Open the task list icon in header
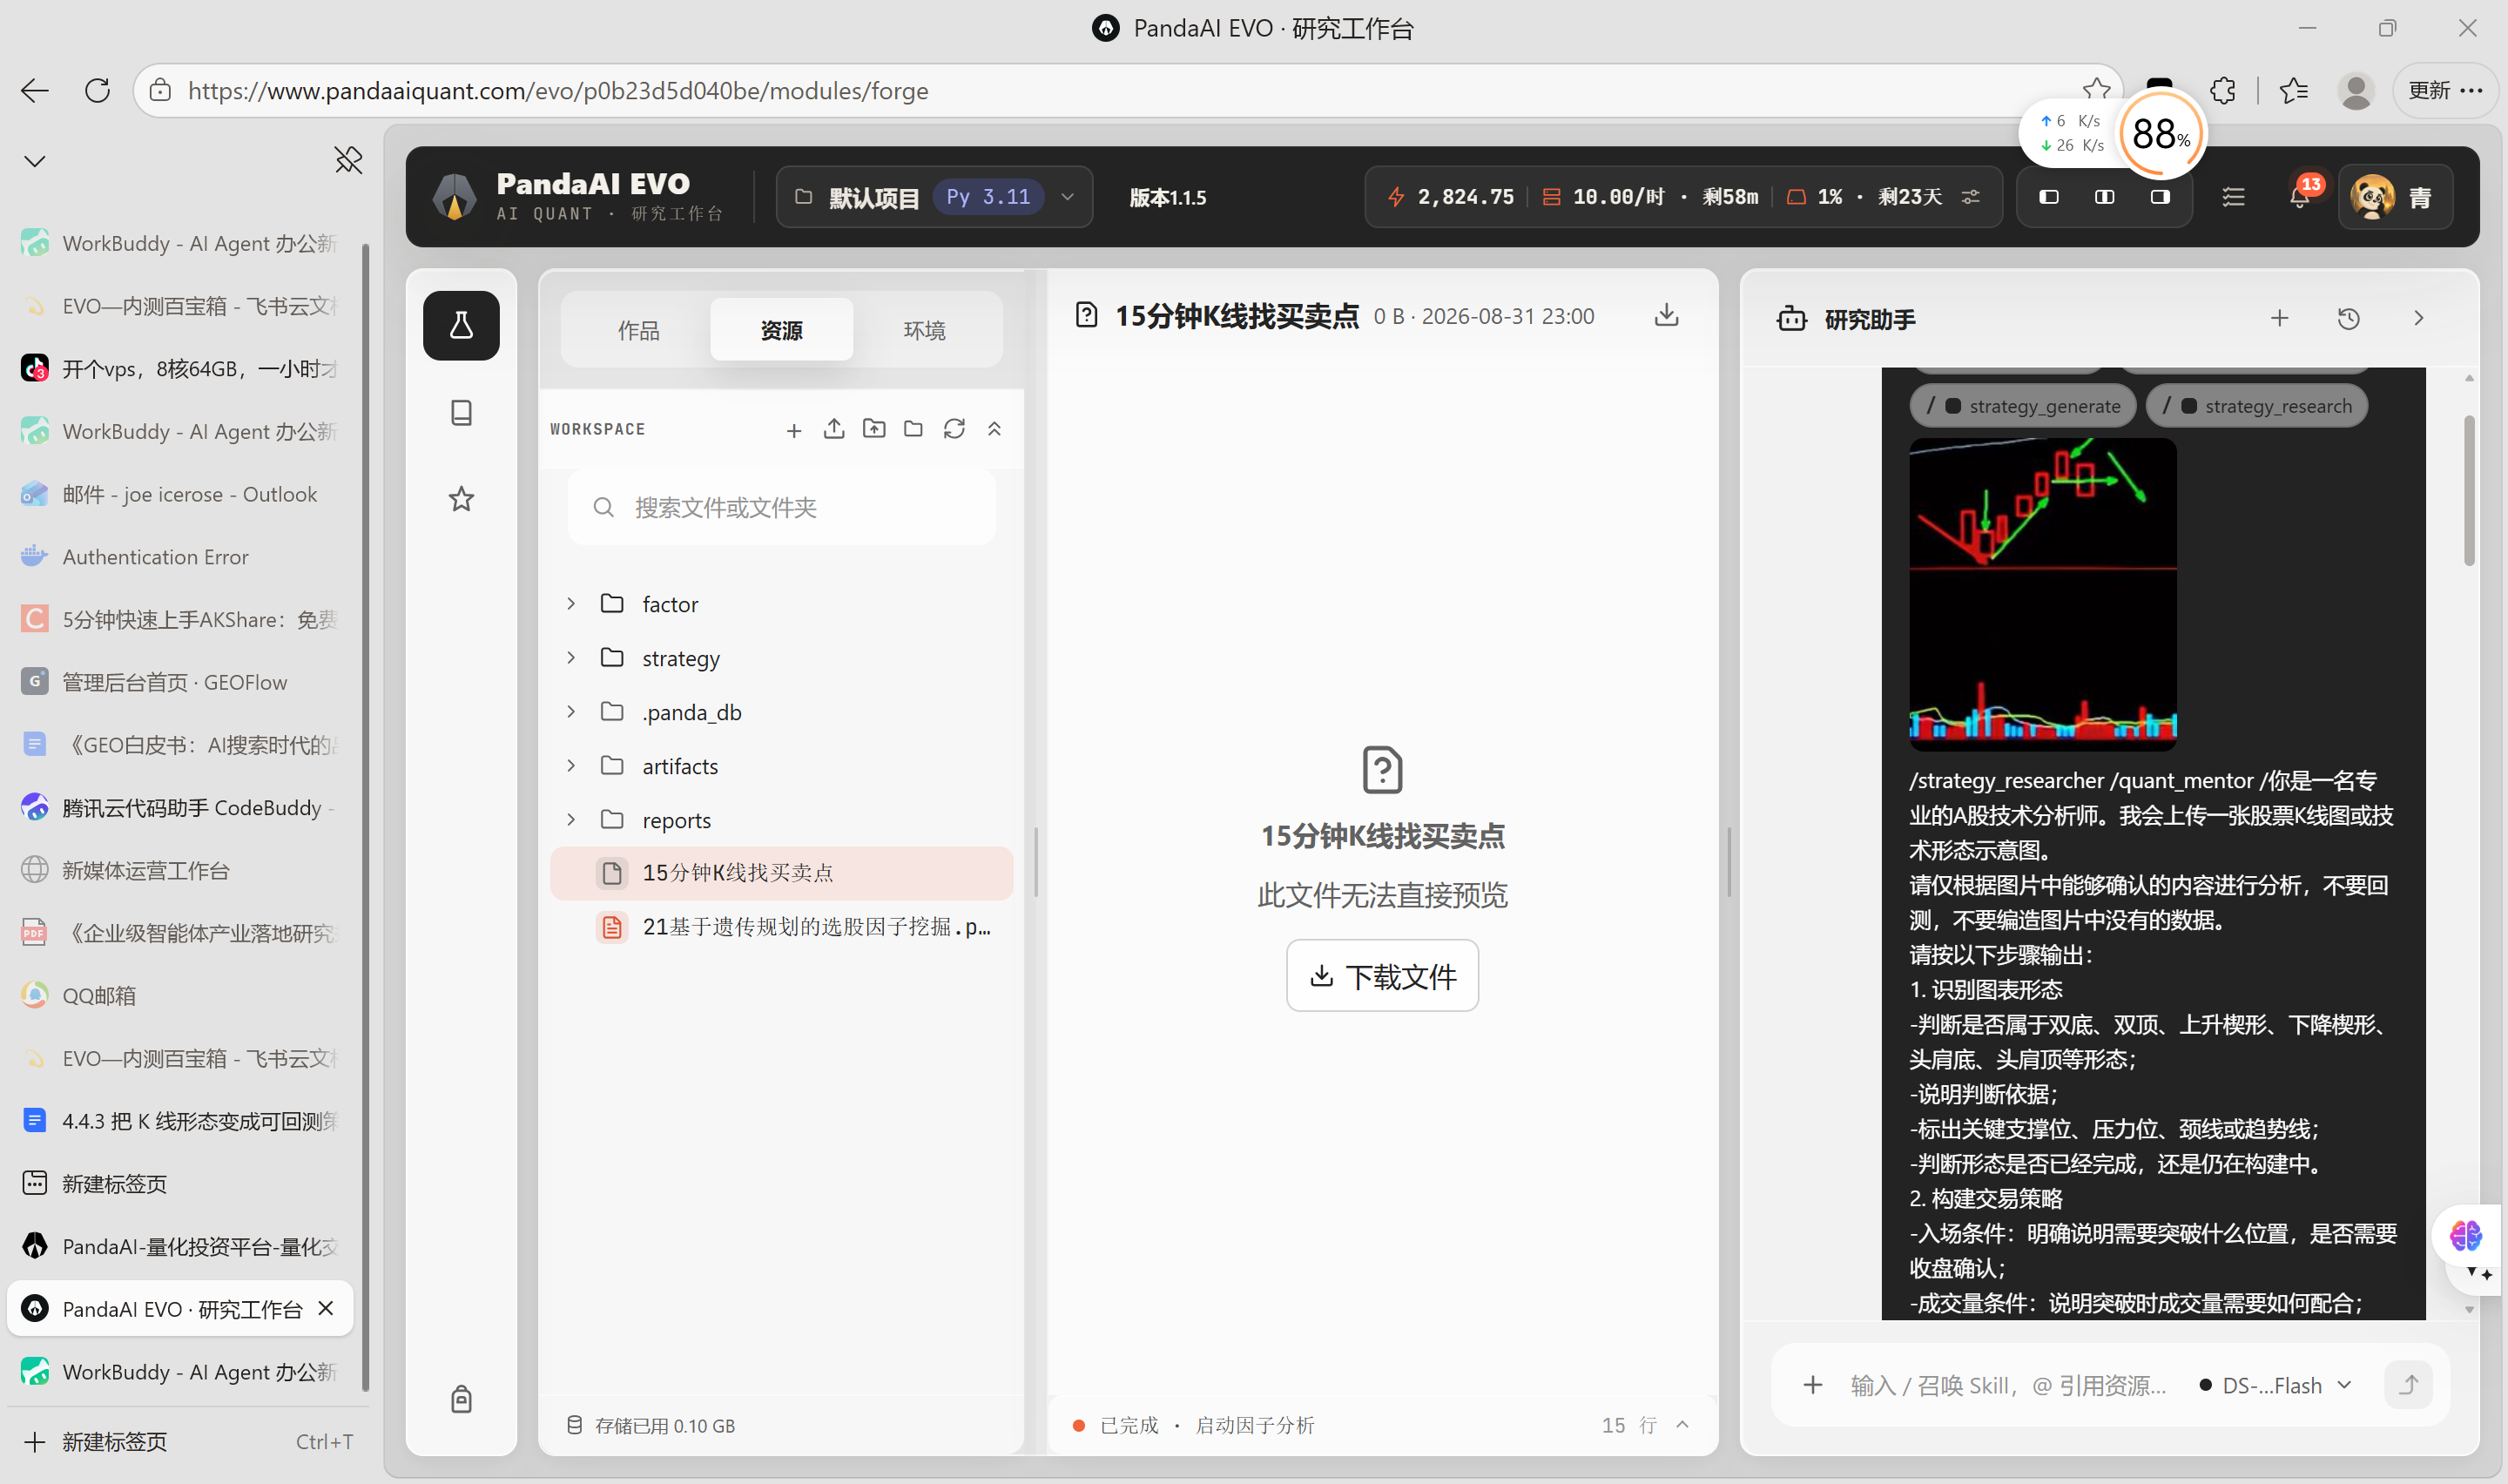The width and height of the screenshot is (2508, 1484). (2234, 197)
